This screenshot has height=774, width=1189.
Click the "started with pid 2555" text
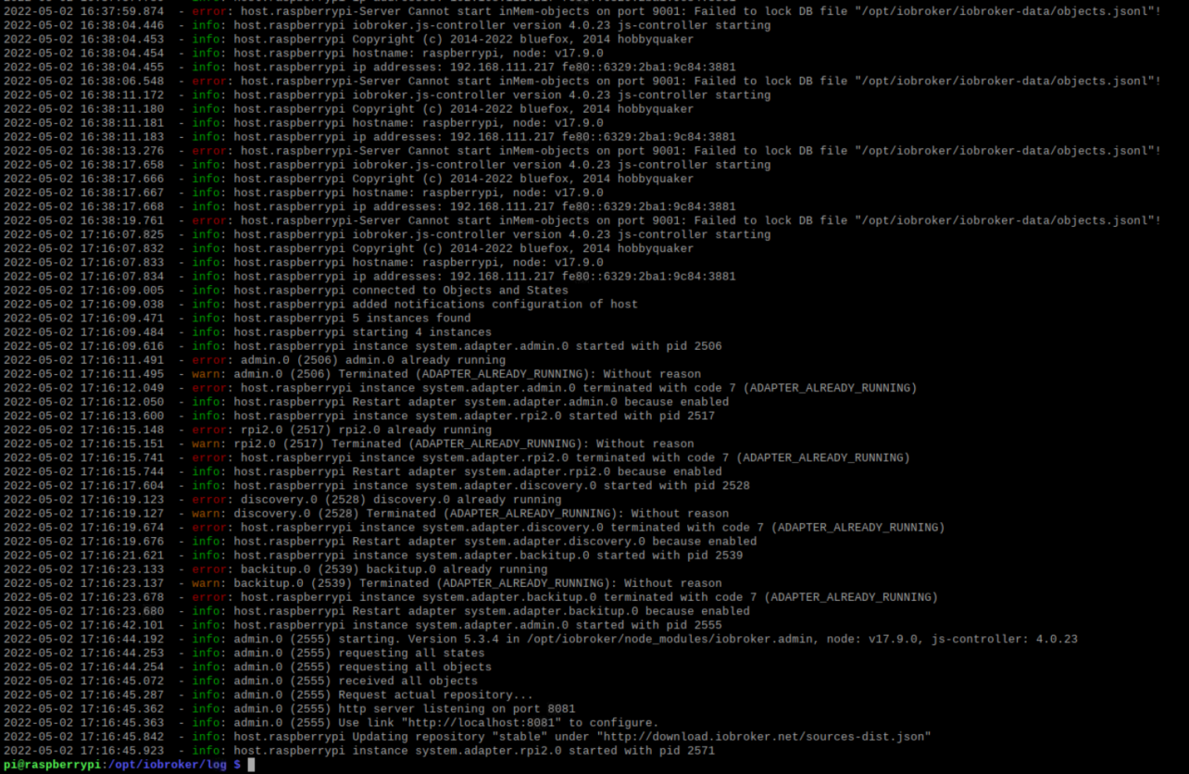click(x=649, y=625)
